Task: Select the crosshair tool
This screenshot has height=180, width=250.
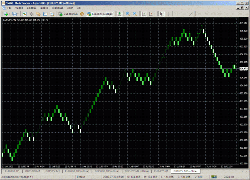Action: pos(168,14)
